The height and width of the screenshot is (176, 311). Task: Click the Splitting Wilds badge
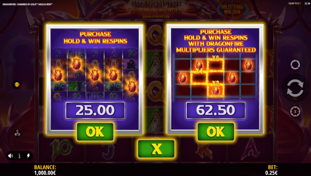(232, 9)
